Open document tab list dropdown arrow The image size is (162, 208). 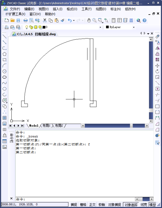148,34
